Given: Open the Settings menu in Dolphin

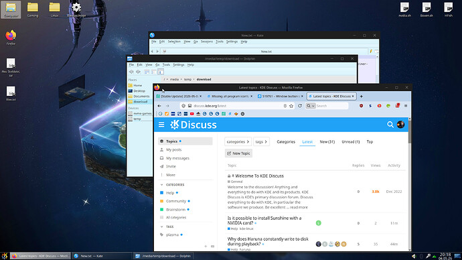Looking at the screenshot, I should click(179, 65).
